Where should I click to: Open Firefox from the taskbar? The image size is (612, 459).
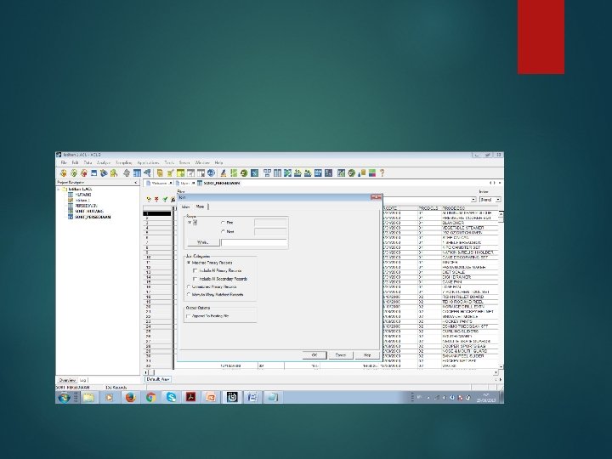tap(130, 397)
